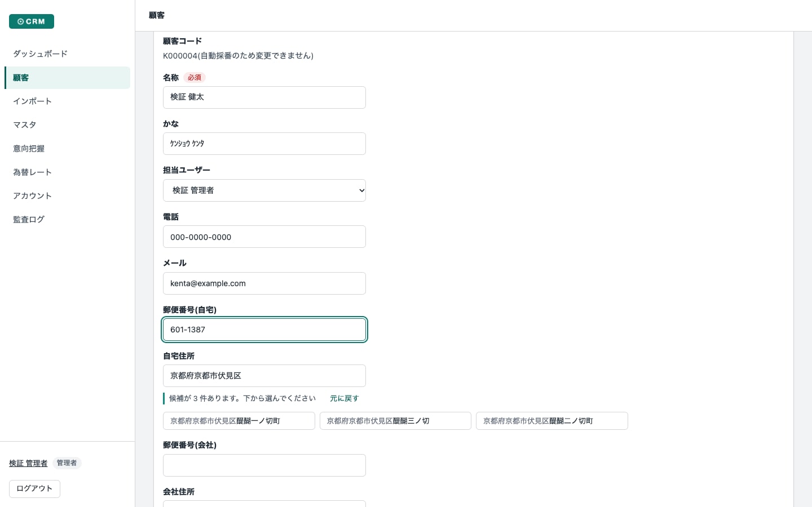Click the 元に戻す link
This screenshot has width=812, height=507.
tap(344, 398)
